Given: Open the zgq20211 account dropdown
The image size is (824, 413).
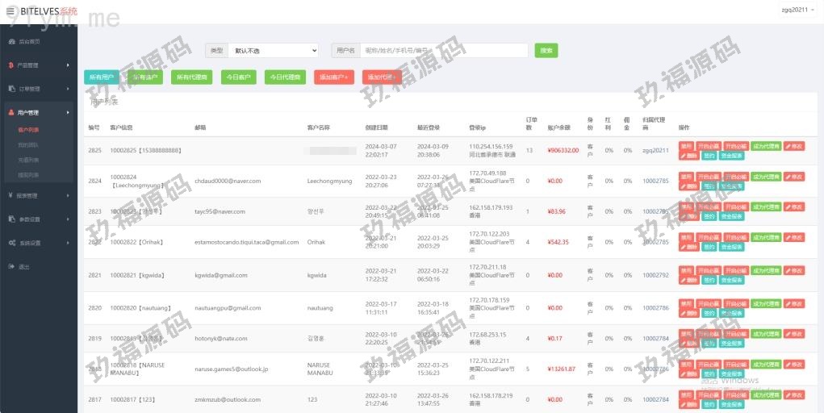Looking at the screenshot, I should 796,10.
